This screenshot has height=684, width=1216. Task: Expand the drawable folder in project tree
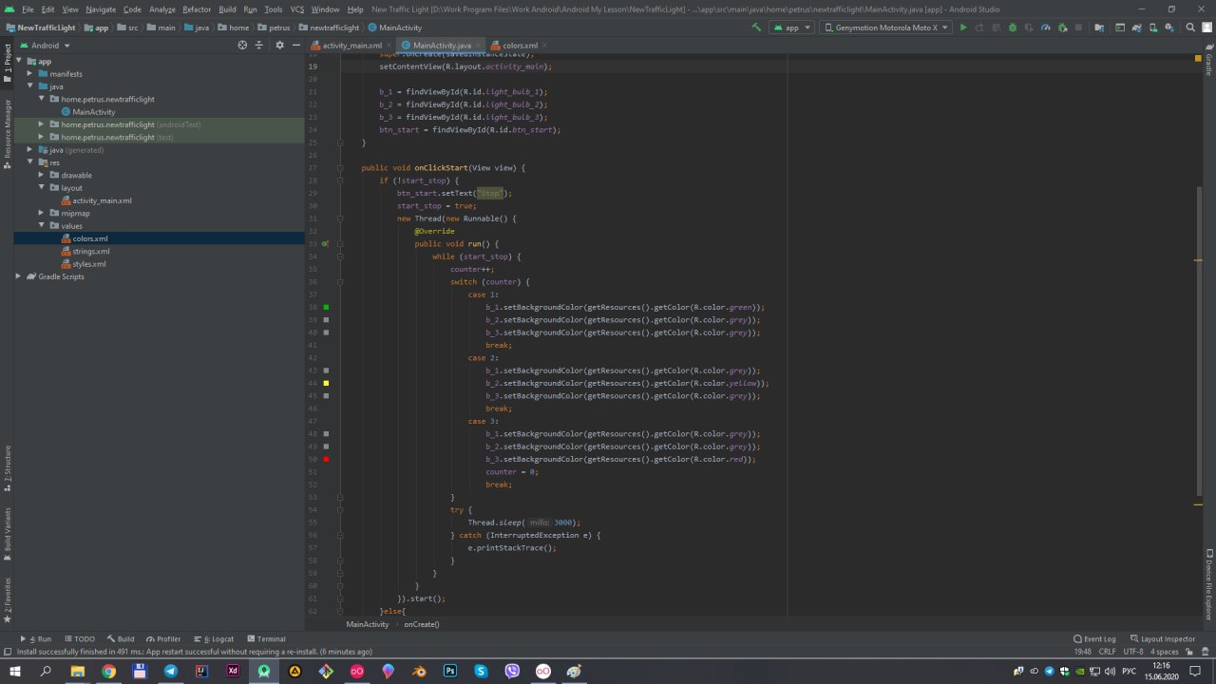pos(42,175)
